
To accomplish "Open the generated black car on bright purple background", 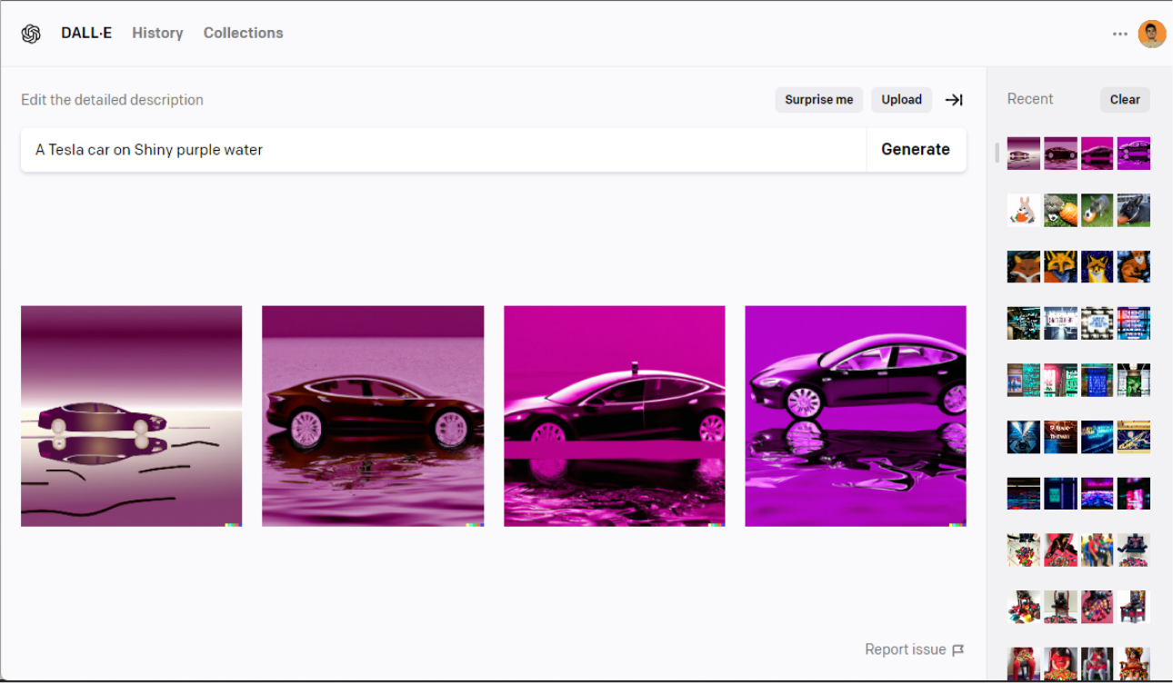I will [856, 416].
